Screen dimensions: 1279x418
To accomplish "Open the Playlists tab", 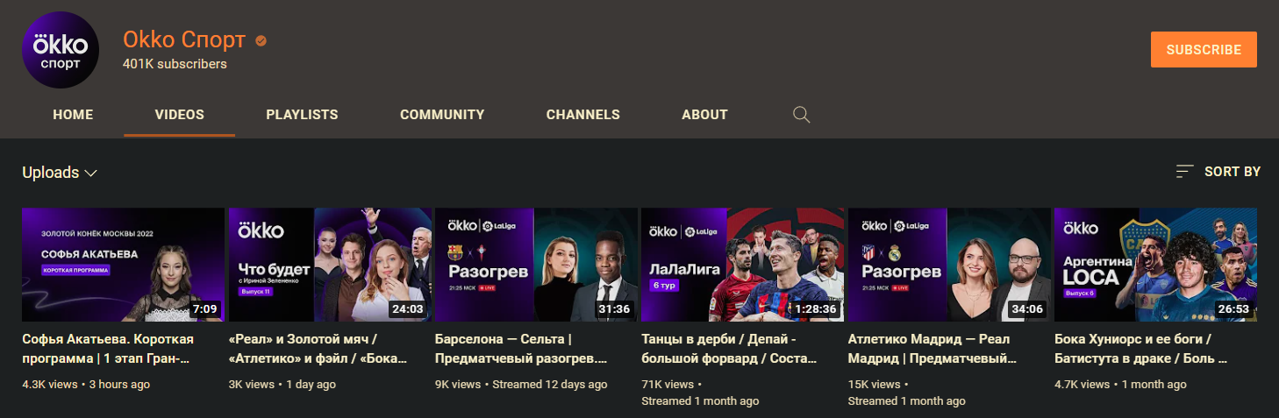I will pyautogui.click(x=302, y=115).
